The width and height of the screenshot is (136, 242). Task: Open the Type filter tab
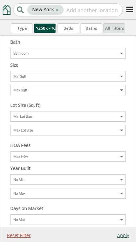[x=22, y=28]
